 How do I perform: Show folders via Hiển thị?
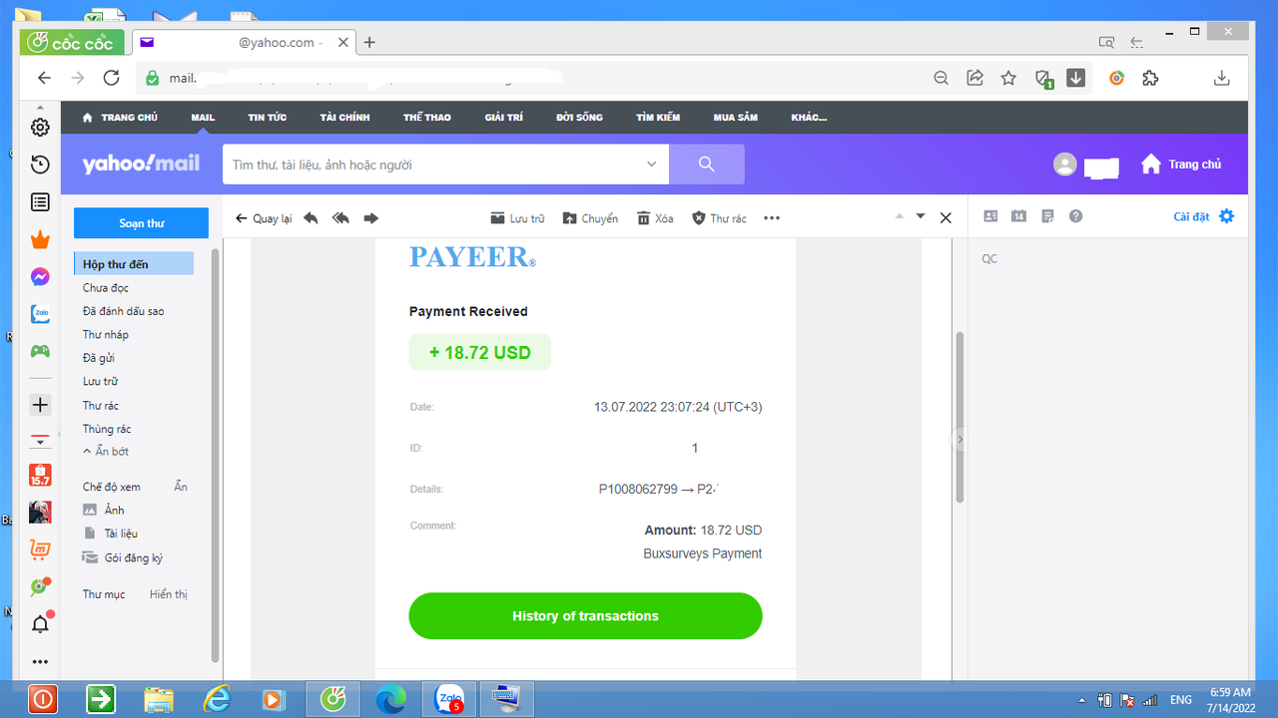169,594
